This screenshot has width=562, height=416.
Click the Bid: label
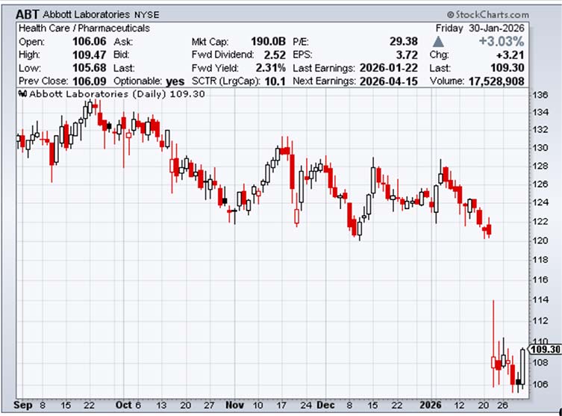pos(121,55)
